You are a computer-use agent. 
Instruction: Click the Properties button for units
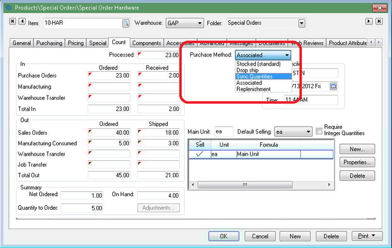pos(357,162)
